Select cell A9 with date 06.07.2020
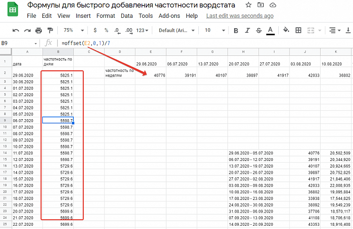The image size is (353, 229). [27, 121]
